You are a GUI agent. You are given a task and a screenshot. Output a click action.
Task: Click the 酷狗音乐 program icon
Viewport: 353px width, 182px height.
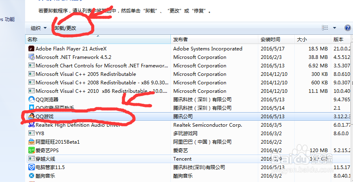point(31,176)
